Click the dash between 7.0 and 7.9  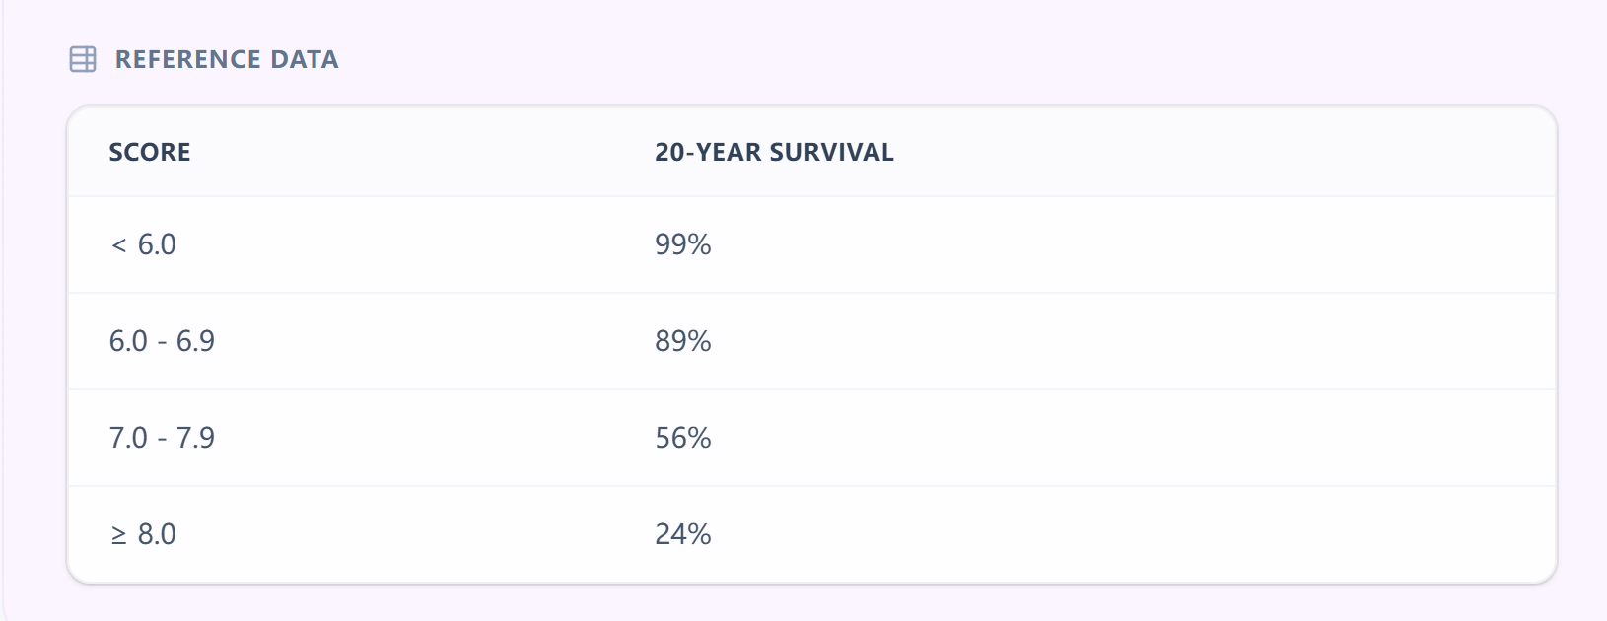point(162,439)
